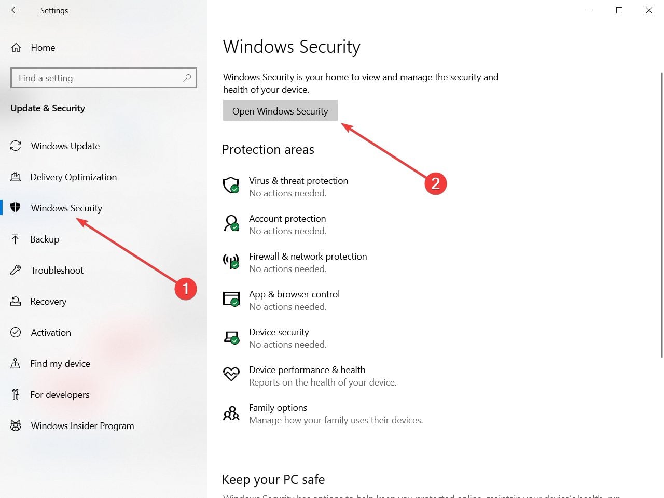664x498 pixels.
Task: Click the Firewall & network protection icon
Action: pyautogui.click(x=231, y=261)
